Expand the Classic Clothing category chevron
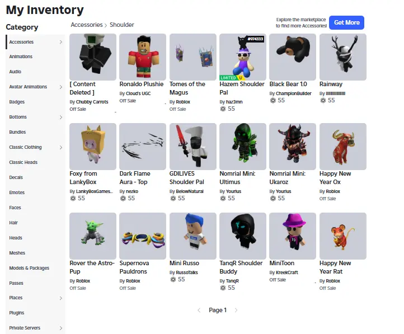 point(61,147)
